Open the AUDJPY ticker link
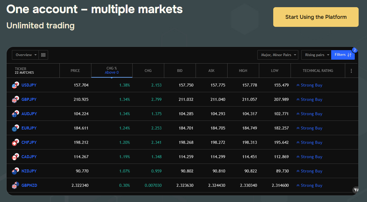367x202 pixels. coord(29,114)
